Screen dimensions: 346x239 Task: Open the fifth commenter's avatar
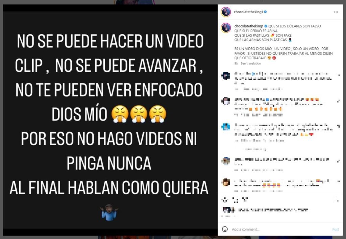coord(226,182)
